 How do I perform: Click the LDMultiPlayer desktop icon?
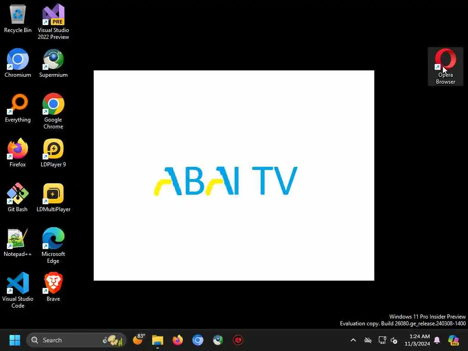point(53,197)
